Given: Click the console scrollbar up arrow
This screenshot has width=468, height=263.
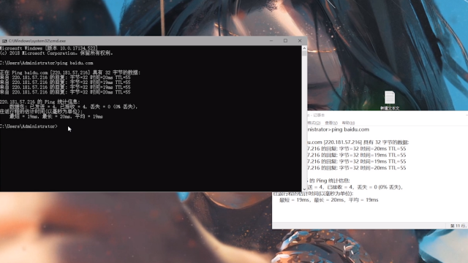Looking at the screenshot, I should (x=304, y=48).
